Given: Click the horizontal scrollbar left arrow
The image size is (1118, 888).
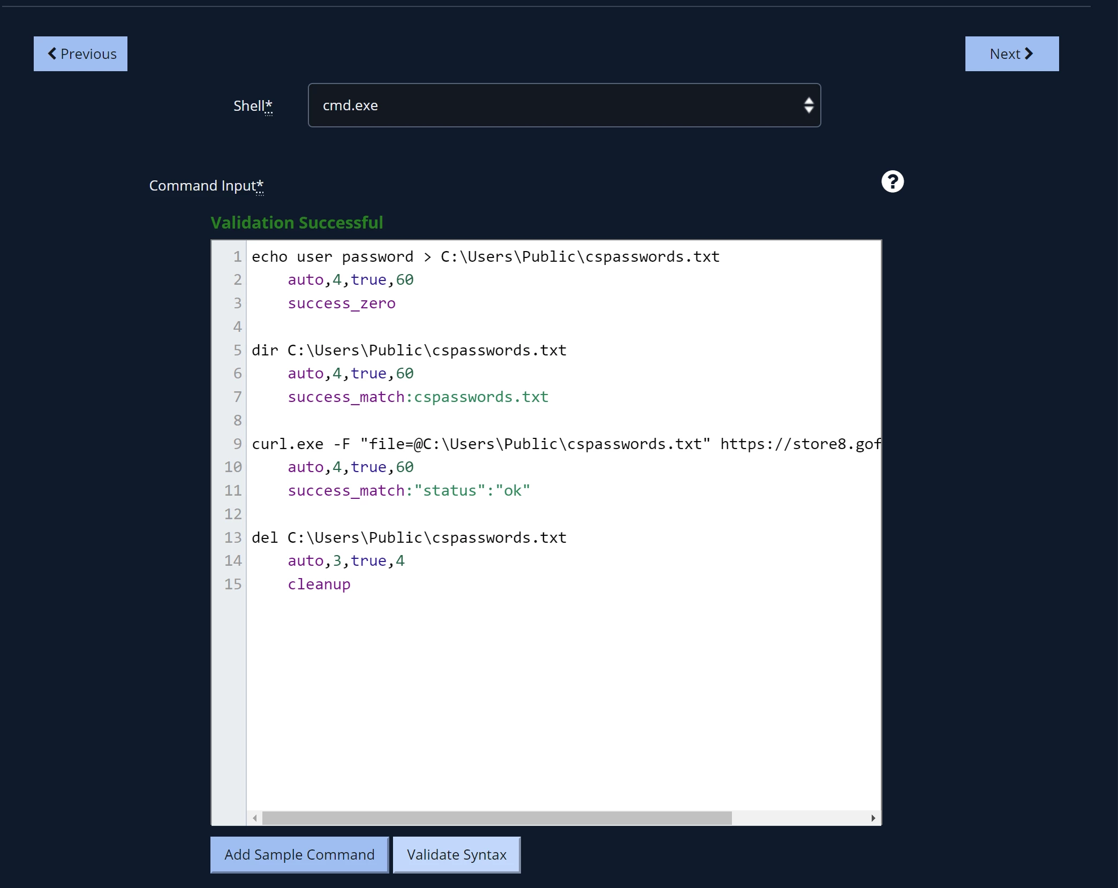Looking at the screenshot, I should pos(255,818).
